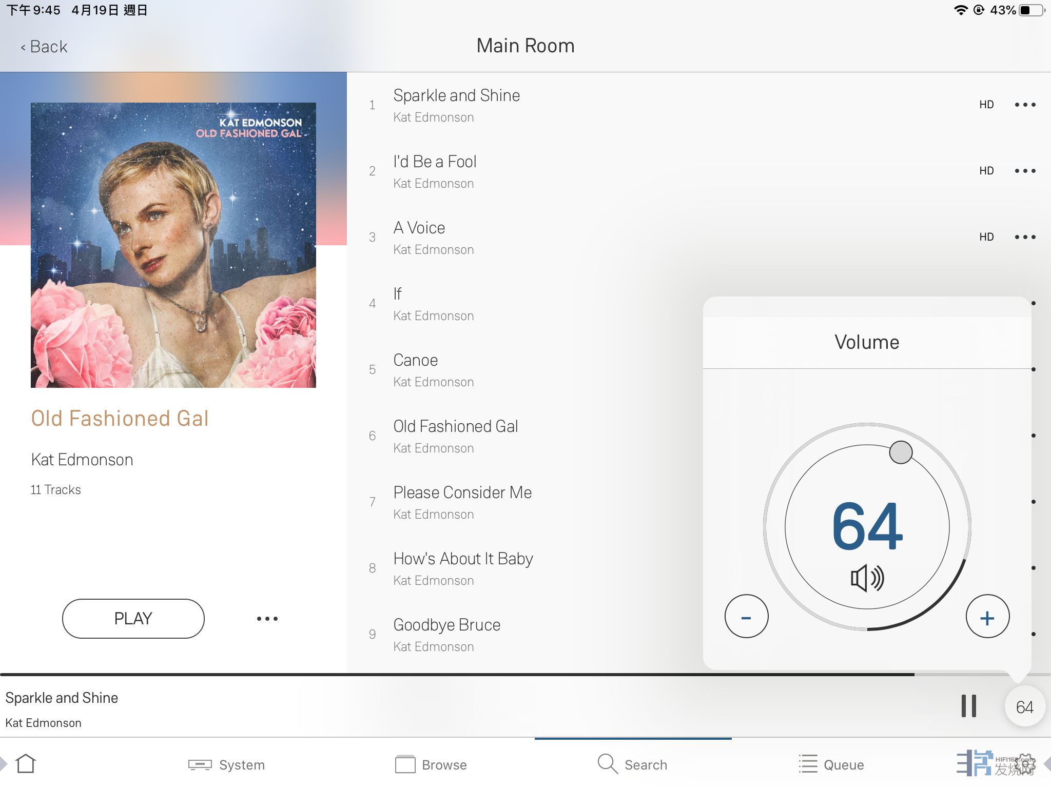Tap the Home icon in bottom bar
This screenshot has height=788, width=1051.
(x=26, y=764)
